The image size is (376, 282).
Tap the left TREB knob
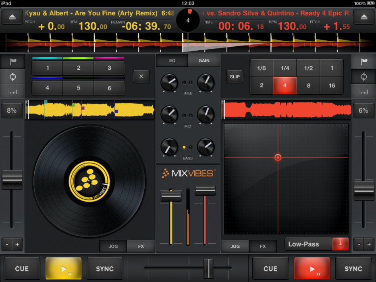(169, 83)
